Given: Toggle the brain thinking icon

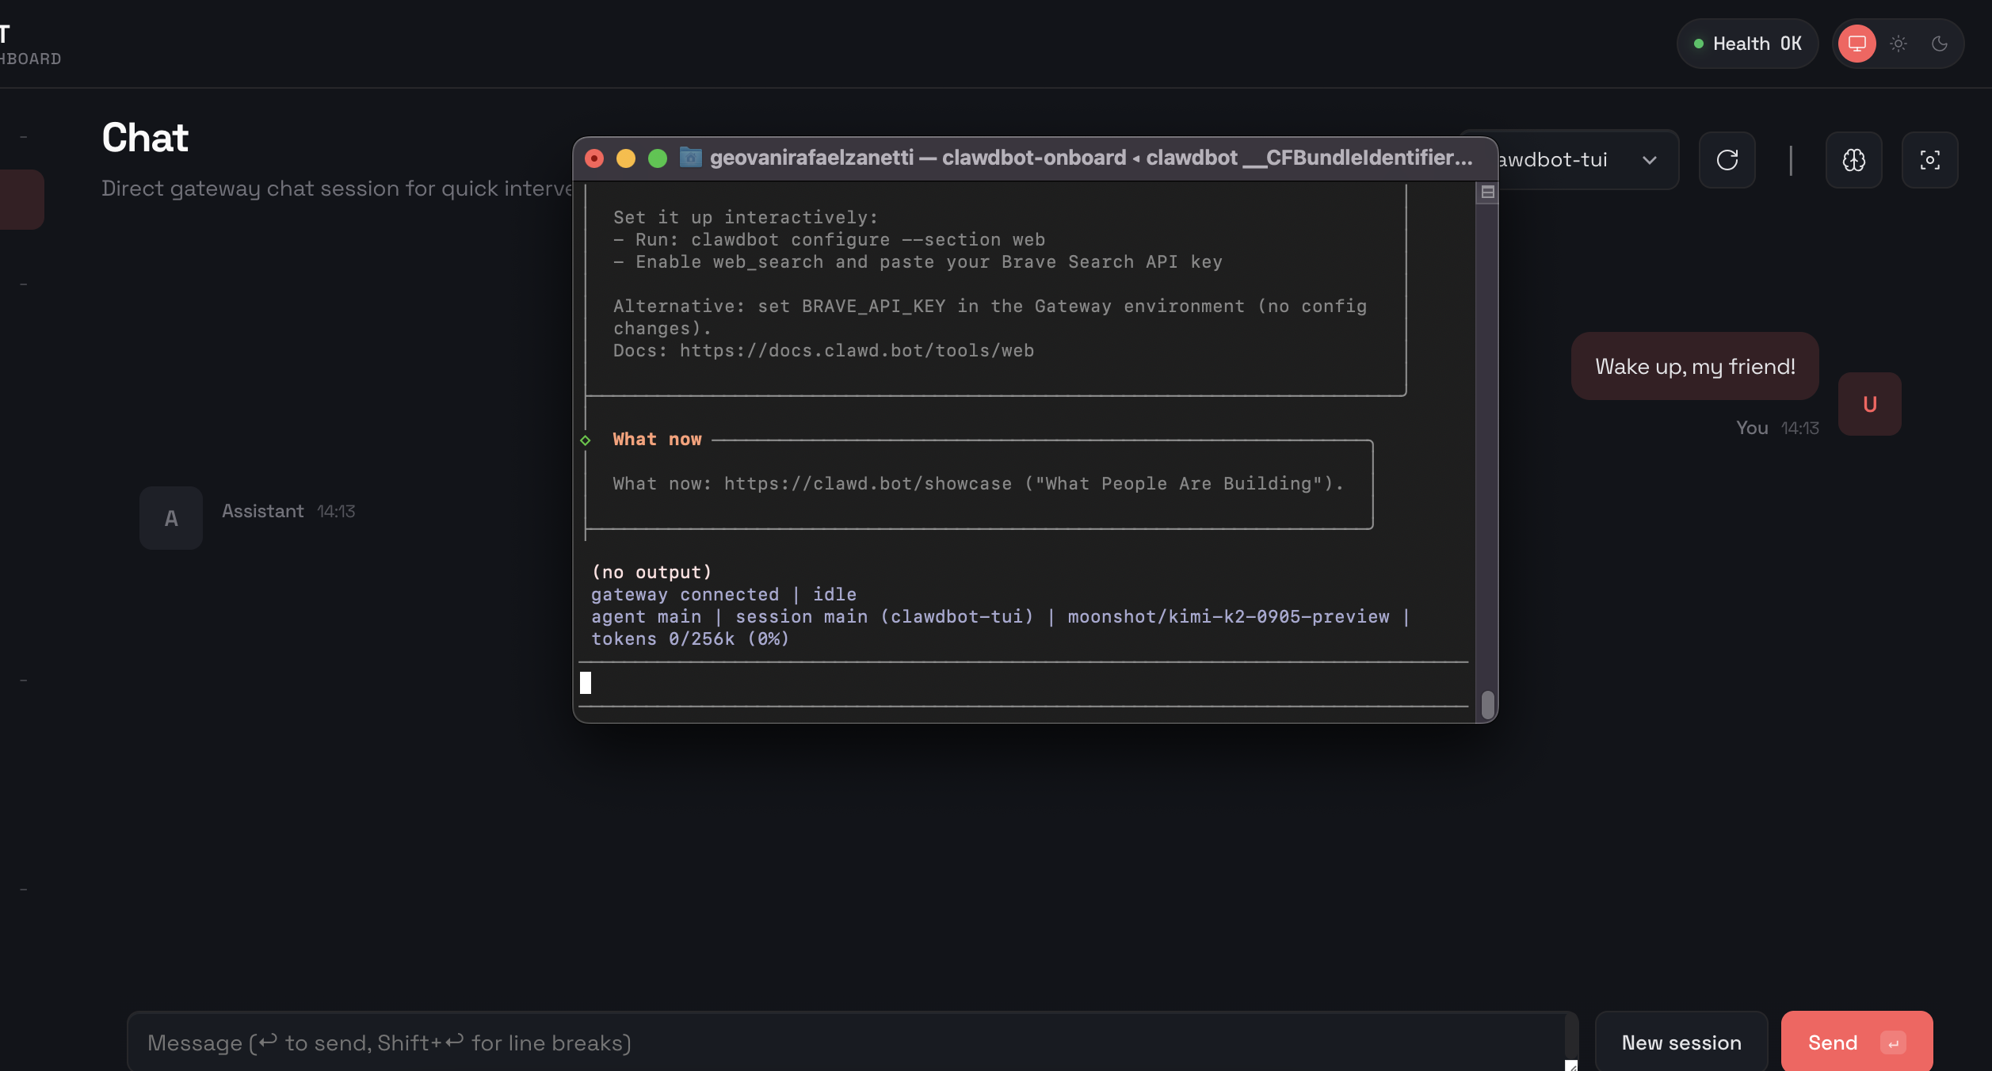Looking at the screenshot, I should (x=1853, y=160).
